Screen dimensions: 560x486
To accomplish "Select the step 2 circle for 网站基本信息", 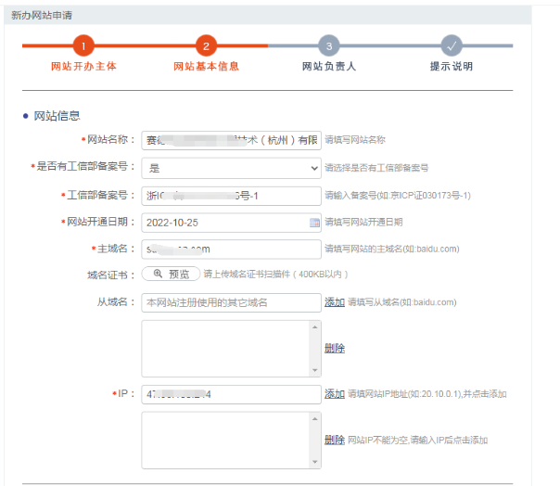I will [206, 45].
